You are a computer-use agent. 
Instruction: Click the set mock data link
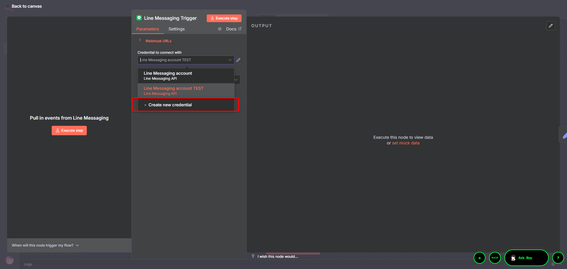click(405, 143)
